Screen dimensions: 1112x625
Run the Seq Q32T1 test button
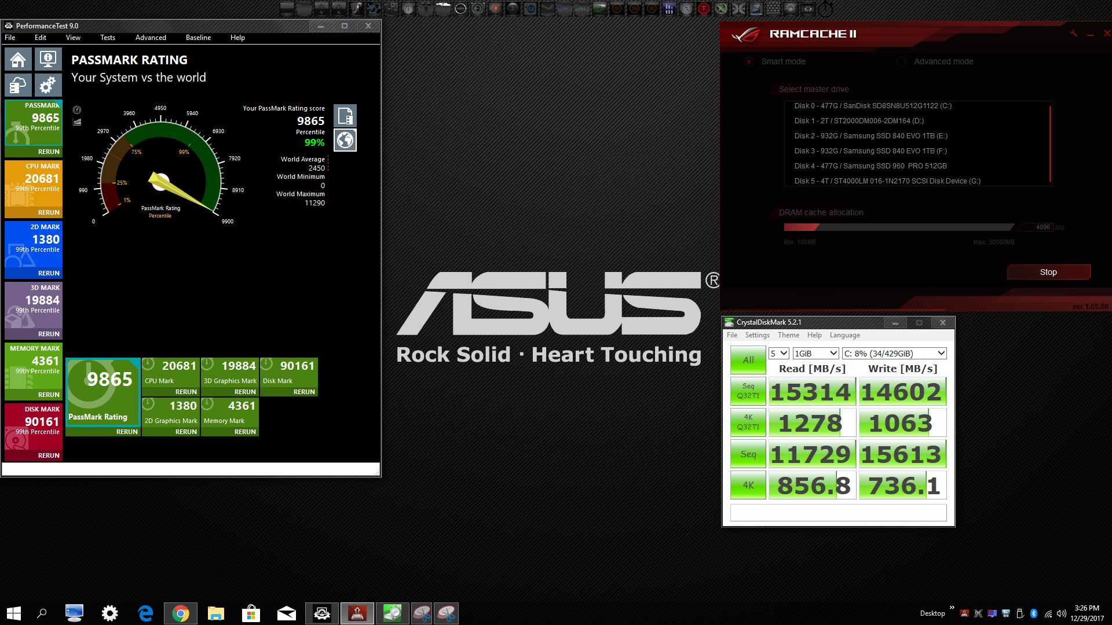(x=748, y=391)
